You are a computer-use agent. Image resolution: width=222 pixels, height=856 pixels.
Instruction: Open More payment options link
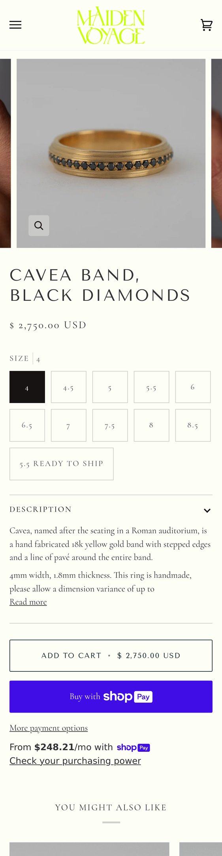pos(49,728)
